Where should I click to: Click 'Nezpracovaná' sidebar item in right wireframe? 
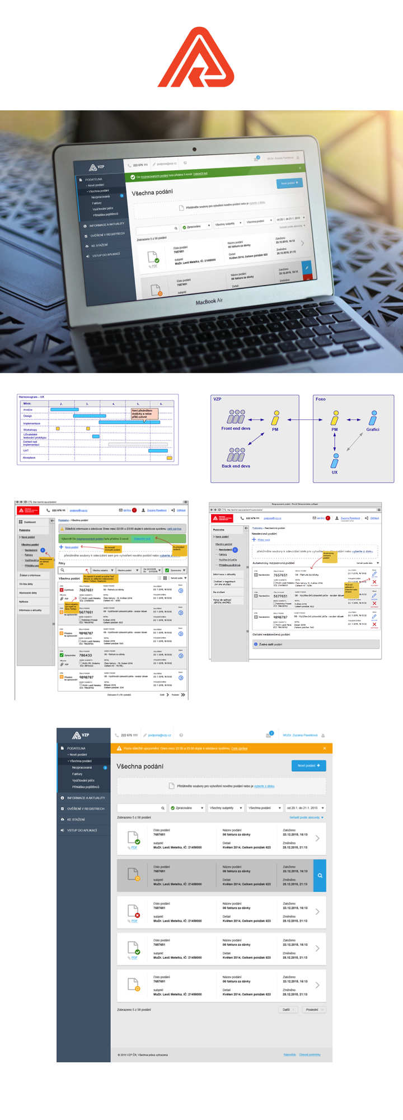coord(225,550)
